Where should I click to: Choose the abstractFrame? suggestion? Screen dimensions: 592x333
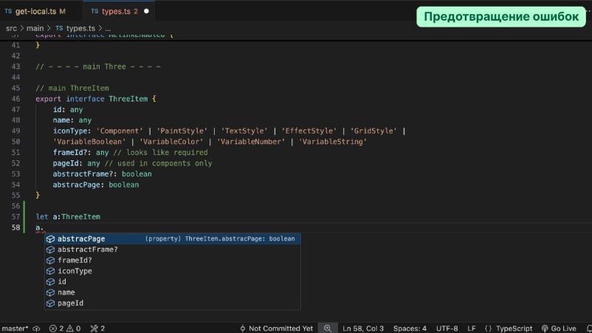click(173, 249)
